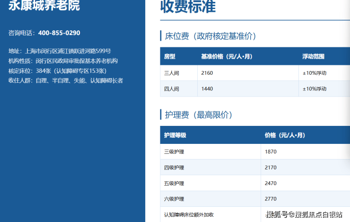The height and width of the screenshot is (222, 350).
Task: Select the price cell 2160
Action: pyautogui.click(x=207, y=73)
